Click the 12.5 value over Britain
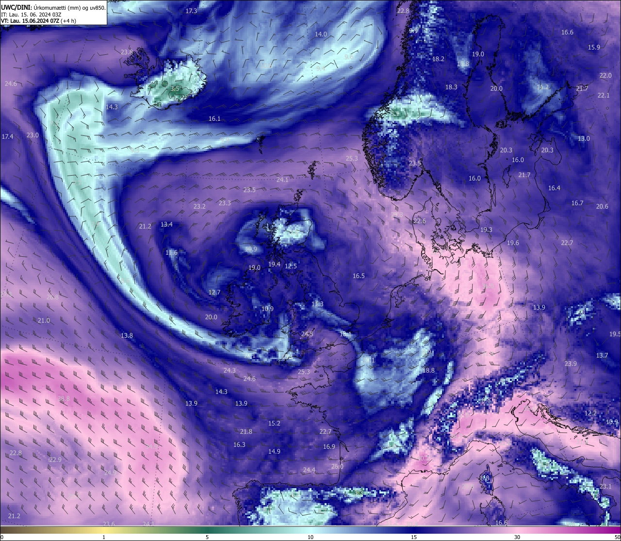 (291, 266)
